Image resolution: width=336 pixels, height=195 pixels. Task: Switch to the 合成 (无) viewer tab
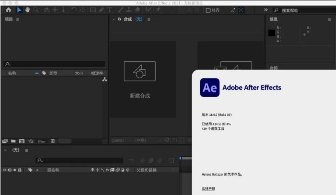click(133, 19)
